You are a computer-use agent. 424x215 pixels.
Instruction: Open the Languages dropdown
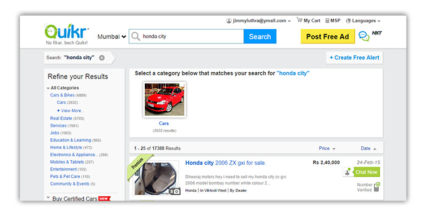click(364, 21)
